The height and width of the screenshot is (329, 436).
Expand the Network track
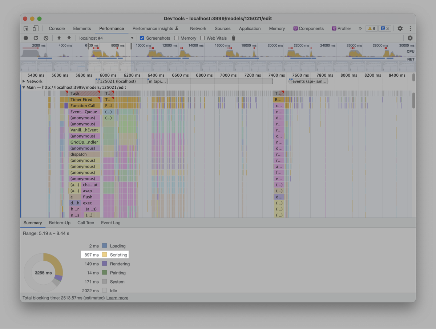pyautogui.click(x=24, y=81)
